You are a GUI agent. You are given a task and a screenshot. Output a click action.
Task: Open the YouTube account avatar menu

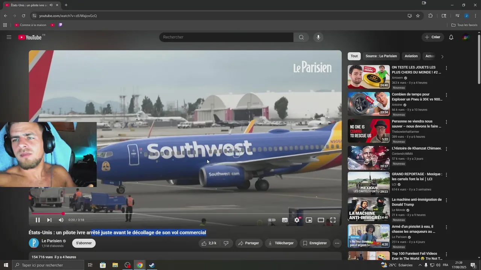(466, 37)
